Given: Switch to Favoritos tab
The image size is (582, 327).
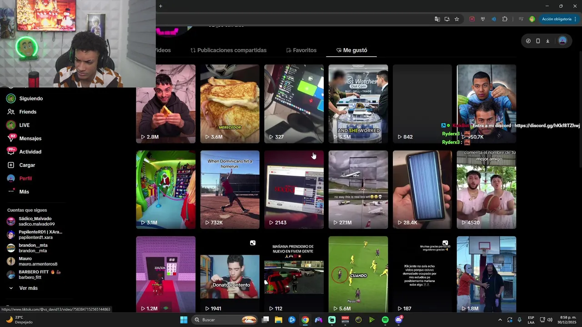Looking at the screenshot, I should click(x=301, y=50).
